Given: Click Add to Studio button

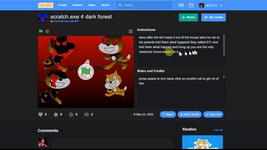Looking at the screenshot, I should click(x=190, y=115).
